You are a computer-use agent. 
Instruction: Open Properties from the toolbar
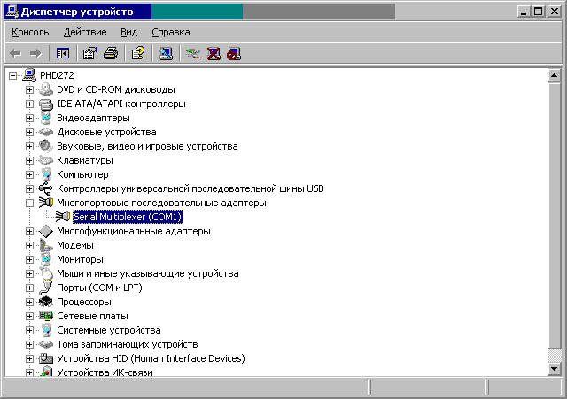click(89, 54)
